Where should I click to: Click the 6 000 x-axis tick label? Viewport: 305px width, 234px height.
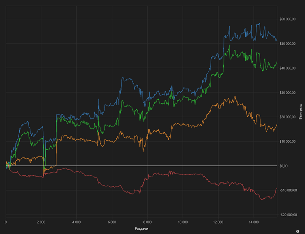coord(112,222)
